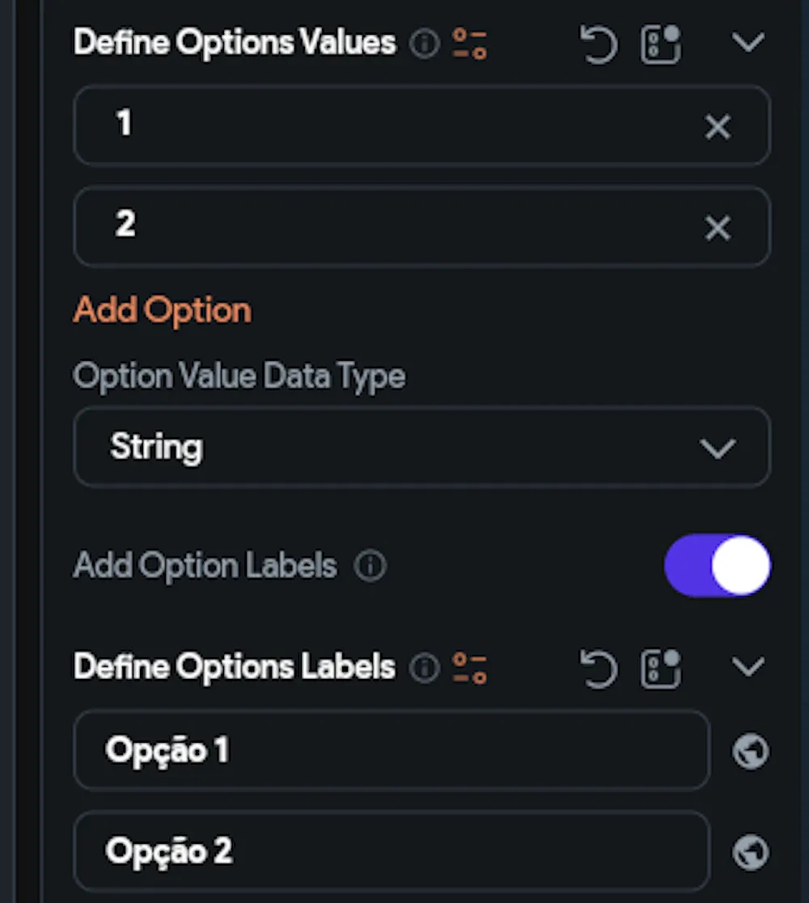
Task: Click the Define Options Values heading
Action: click(235, 43)
